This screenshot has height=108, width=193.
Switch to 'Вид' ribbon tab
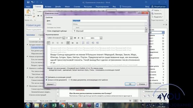pos(114,7)
